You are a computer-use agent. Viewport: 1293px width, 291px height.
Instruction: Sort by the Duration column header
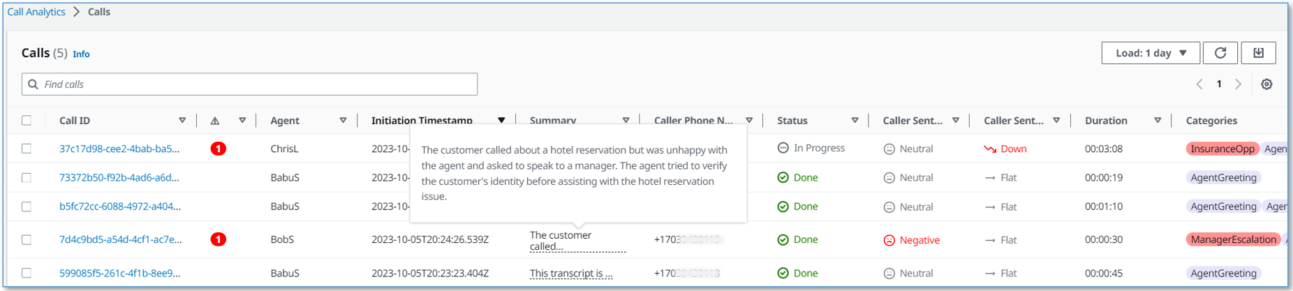pyautogui.click(x=1106, y=121)
